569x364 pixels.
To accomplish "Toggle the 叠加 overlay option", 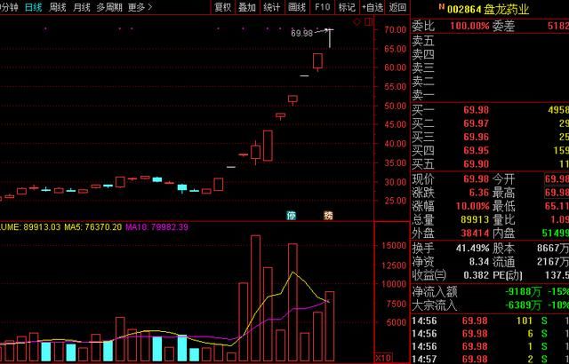I will tap(247, 7).
